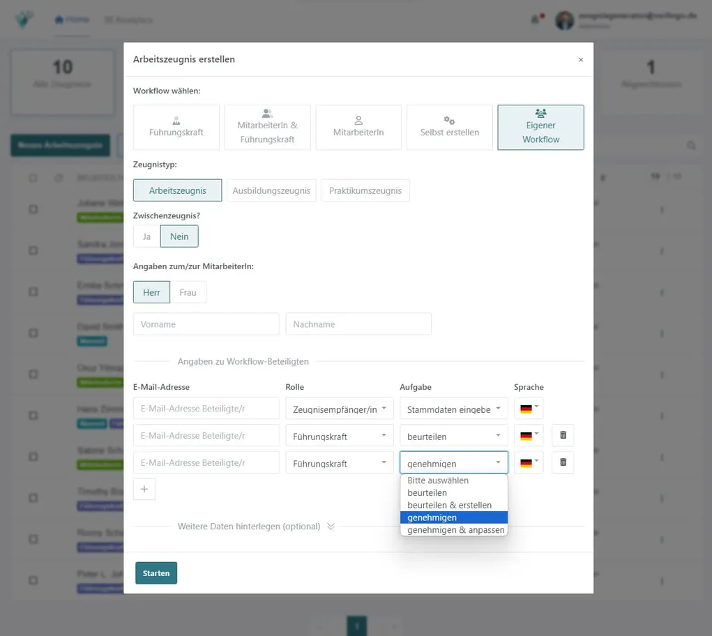This screenshot has width=712, height=636.
Task: Choose Herr salutation
Action: 151,292
